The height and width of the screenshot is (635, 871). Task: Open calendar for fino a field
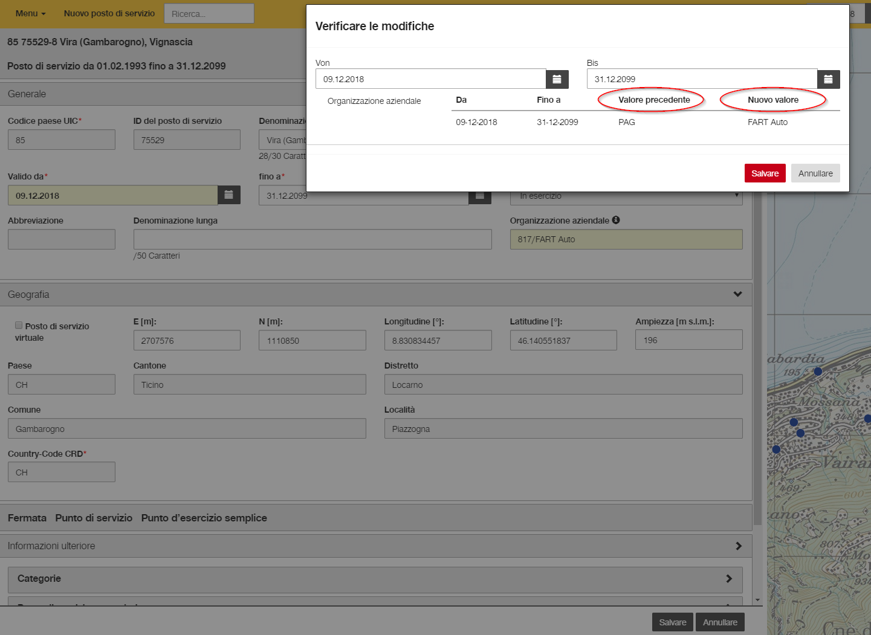pyautogui.click(x=480, y=196)
